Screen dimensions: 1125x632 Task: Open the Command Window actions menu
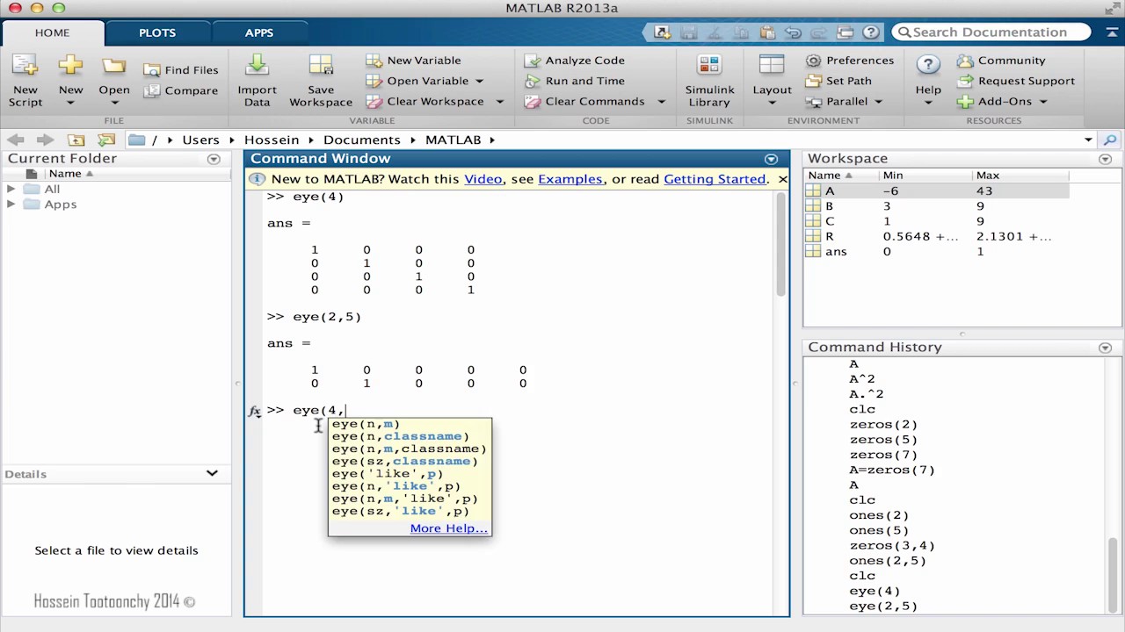click(771, 159)
